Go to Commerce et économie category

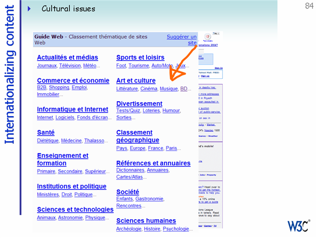pos(73,80)
